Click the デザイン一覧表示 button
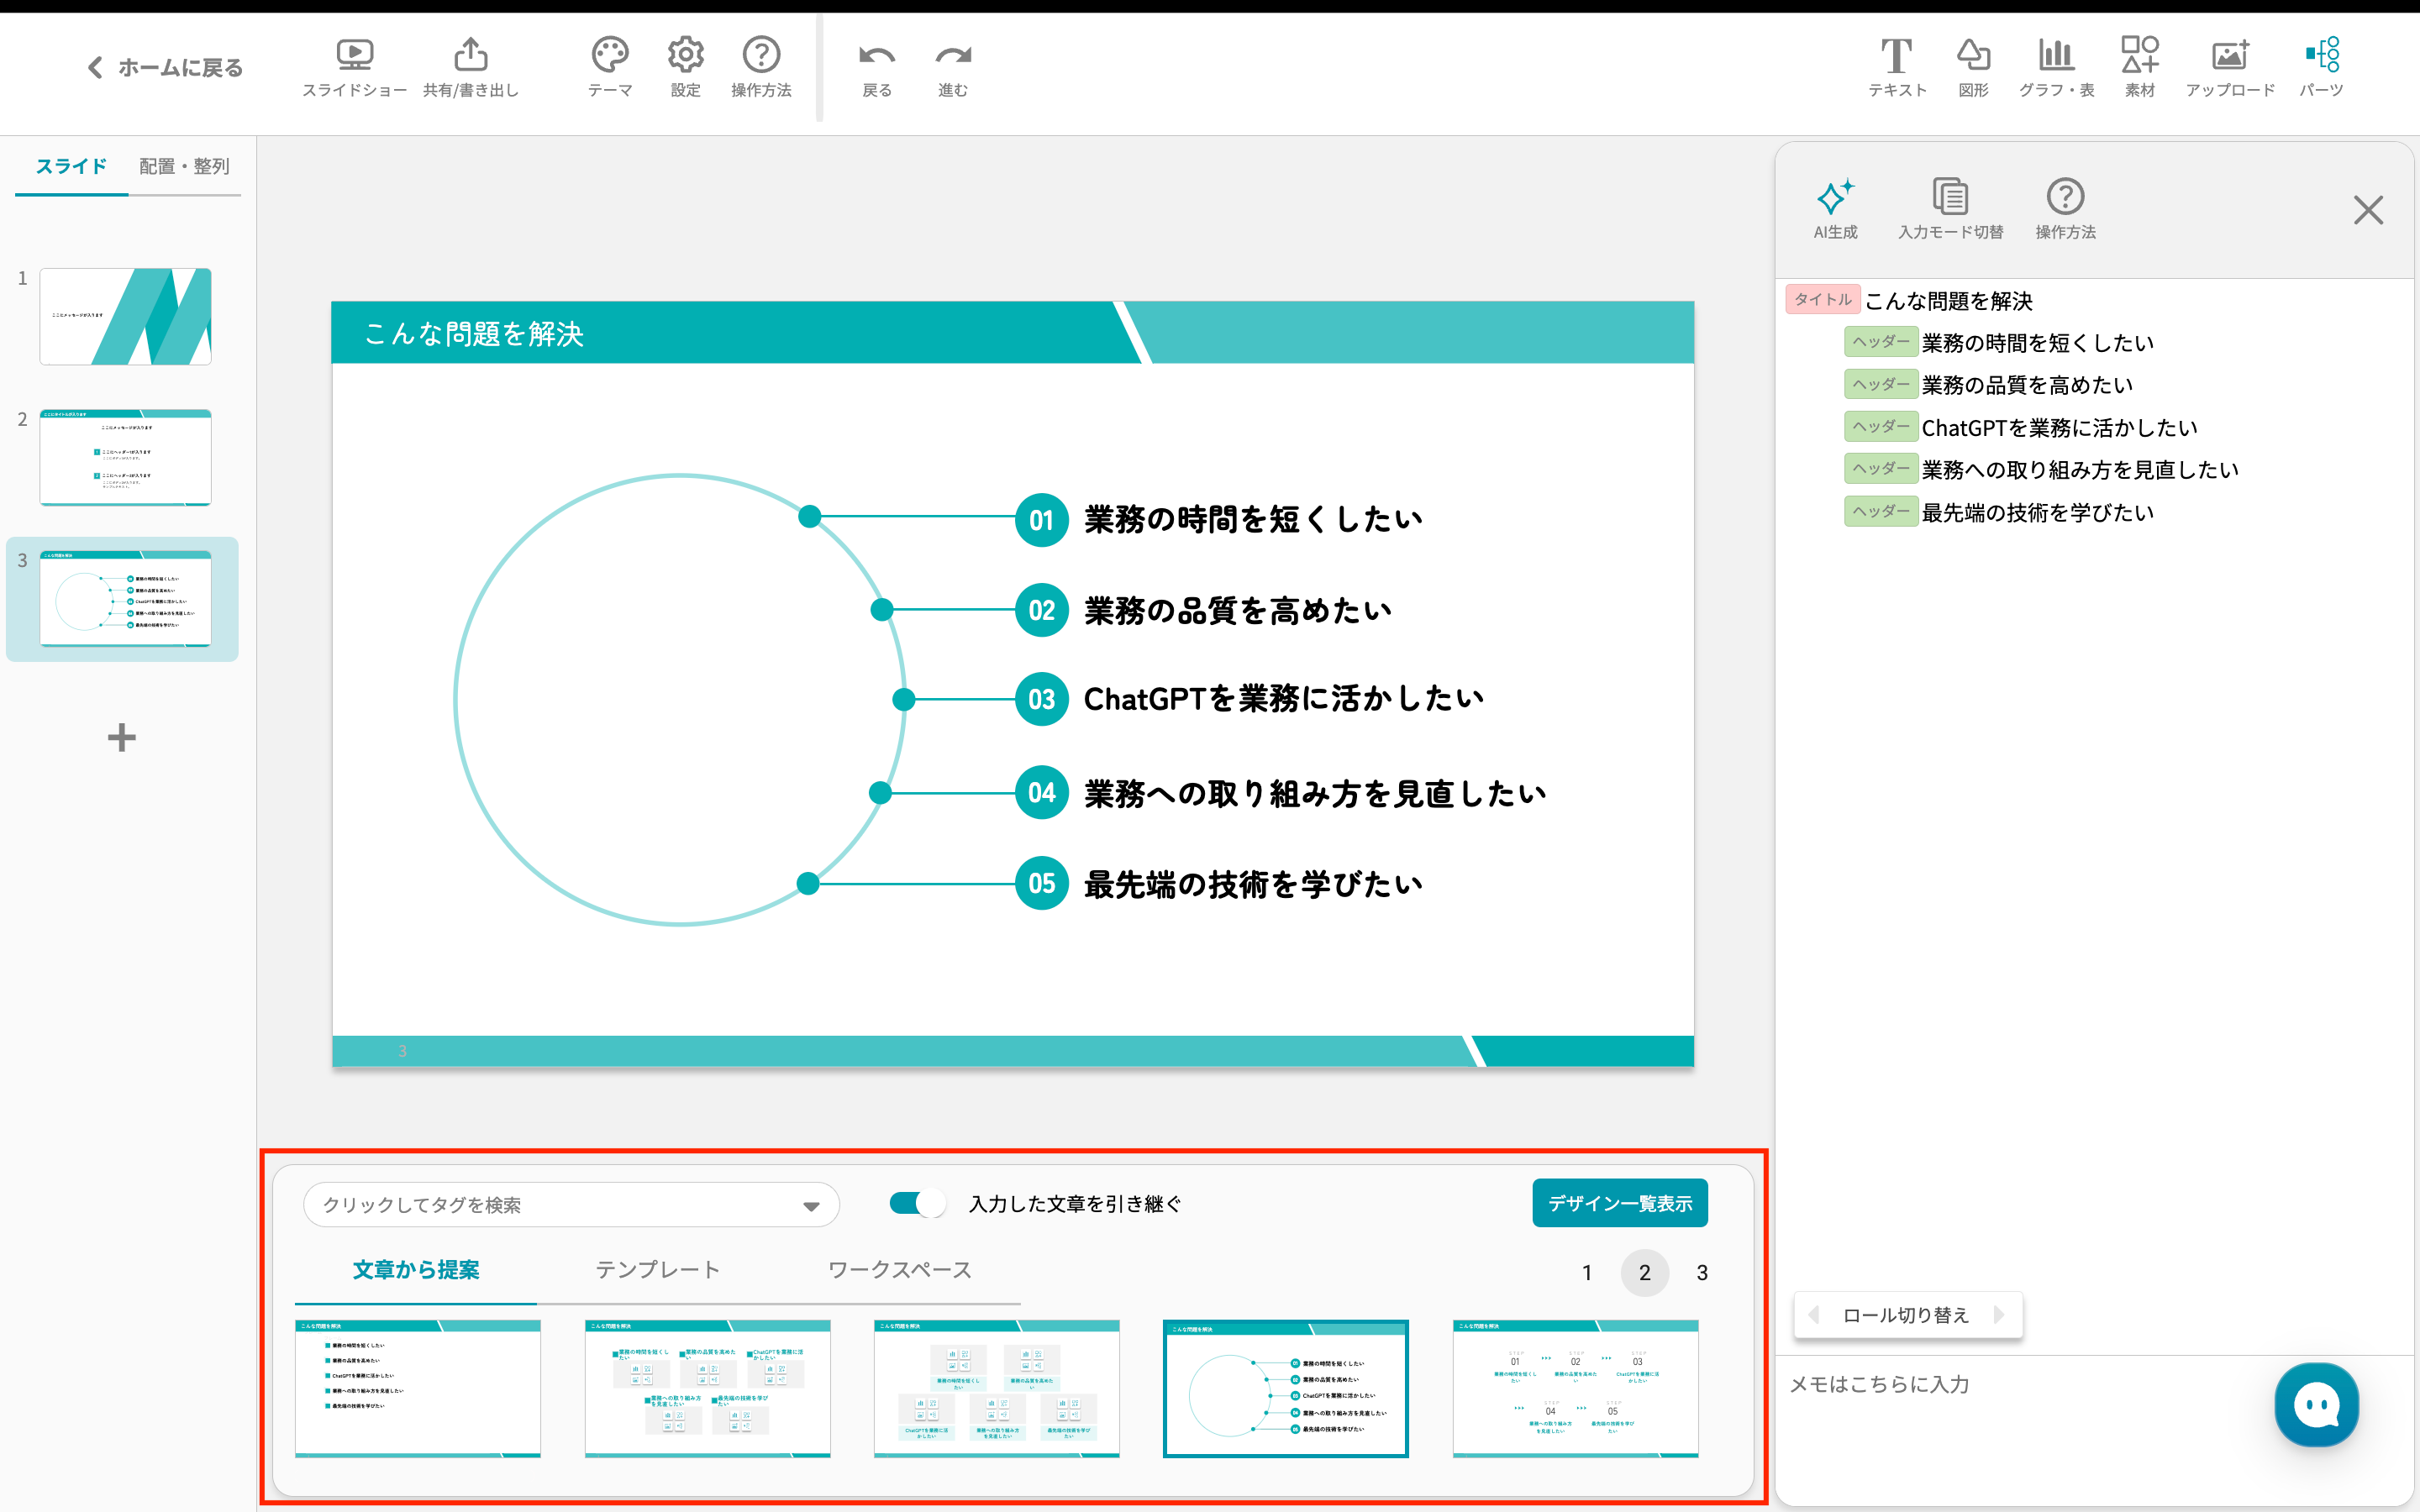The height and width of the screenshot is (1512, 2420). pos(1619,1203)
